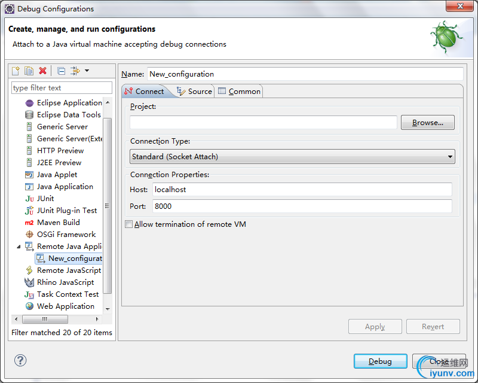Click the Name input field

305,74
